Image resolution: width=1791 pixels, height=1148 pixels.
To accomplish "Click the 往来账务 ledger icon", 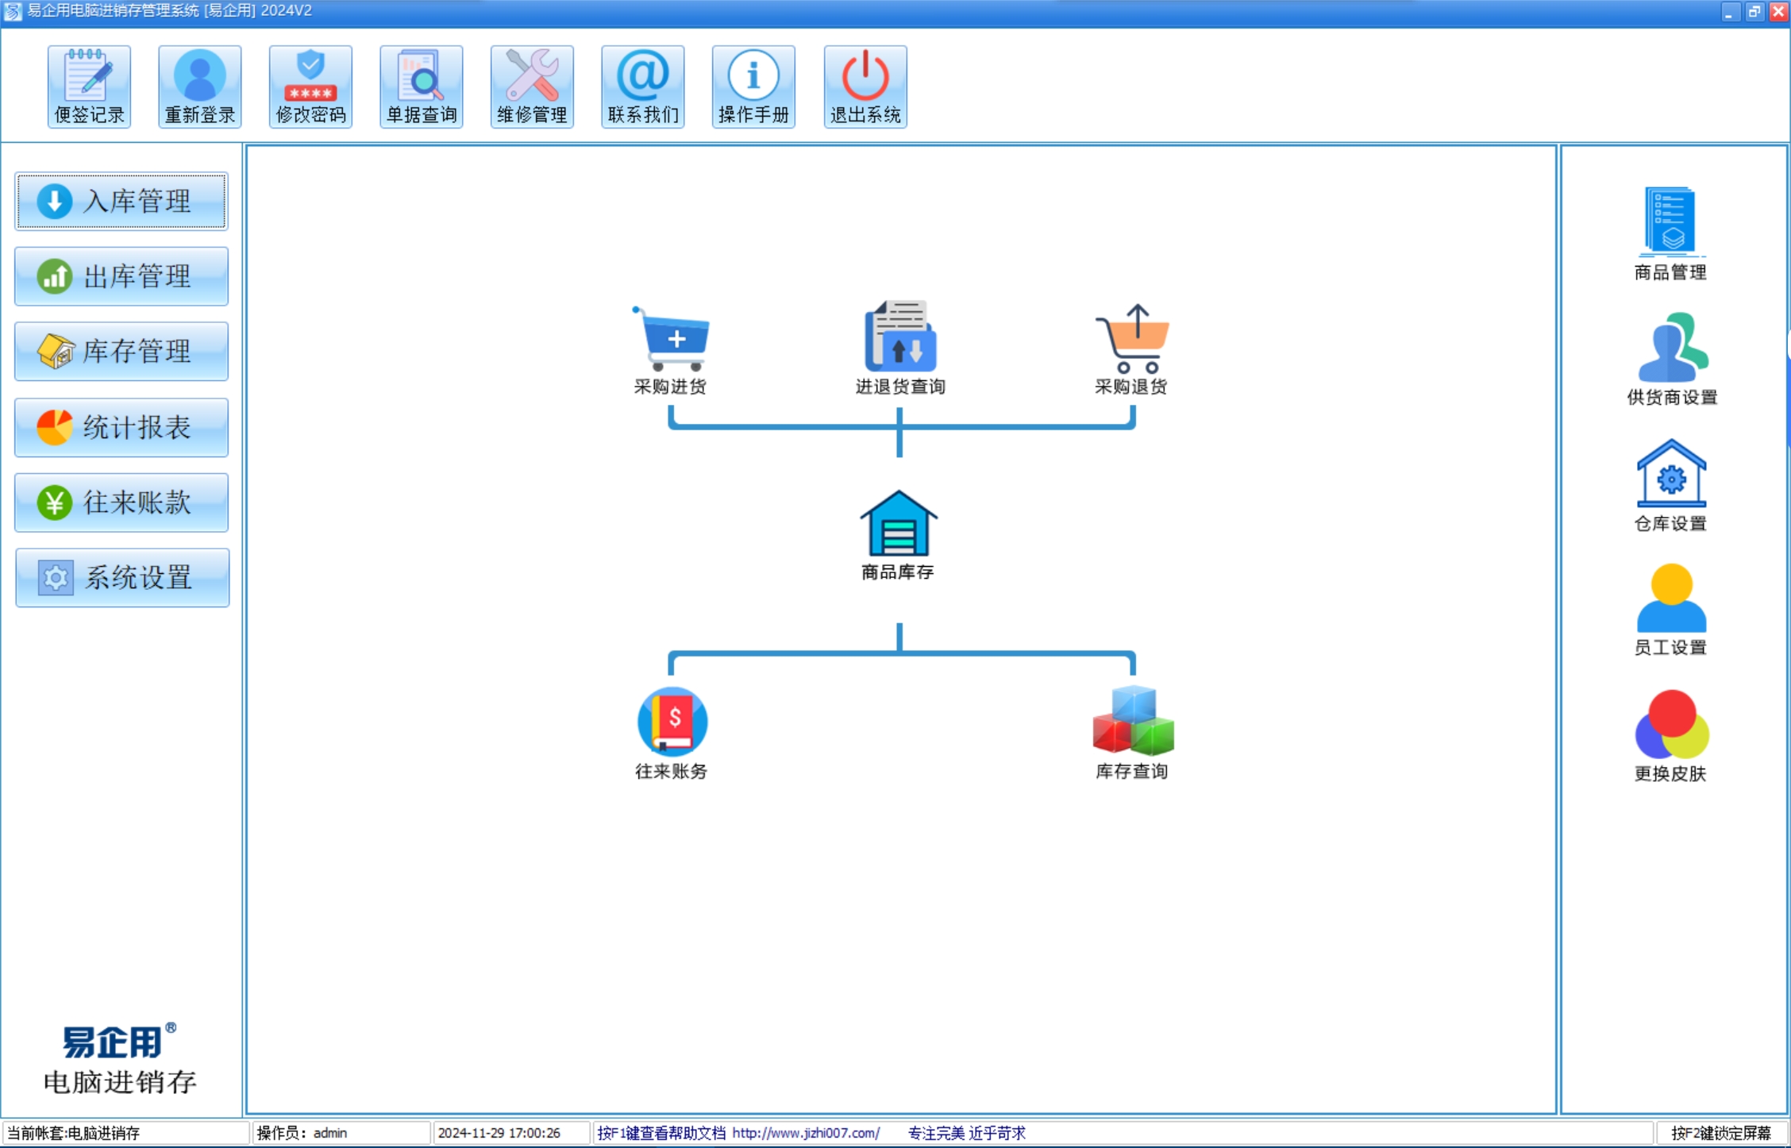I will point(672,722).
